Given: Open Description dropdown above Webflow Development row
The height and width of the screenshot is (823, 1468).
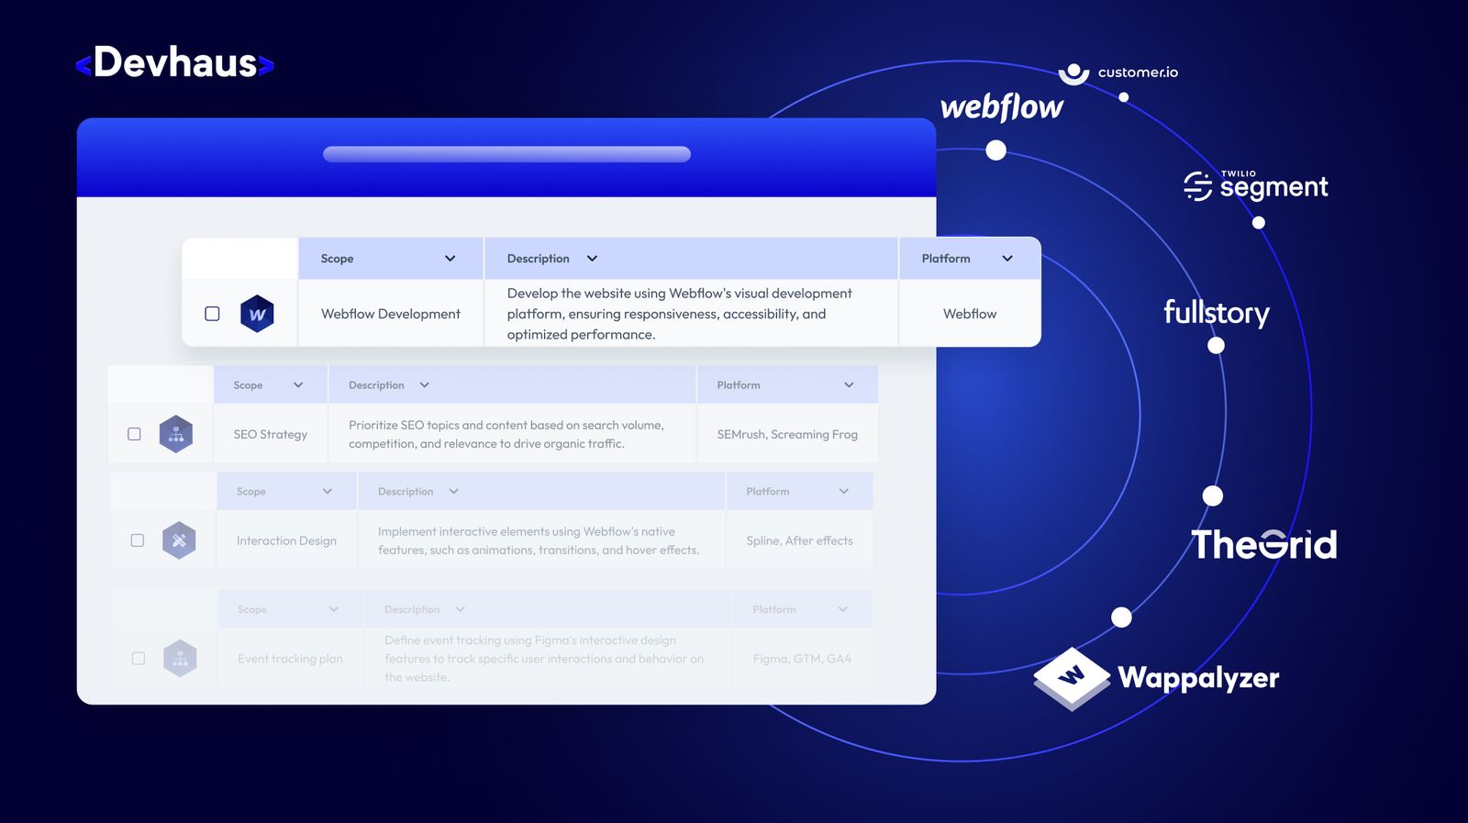Looking at the screenshot, I should (x=592, y=259).
